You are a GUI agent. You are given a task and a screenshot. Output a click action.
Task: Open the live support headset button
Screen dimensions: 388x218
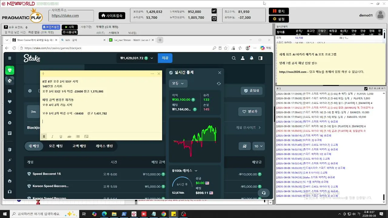pos(263,193)
